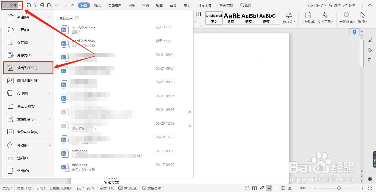
Task: Open the Review ribbon tab
Action: 145,5
